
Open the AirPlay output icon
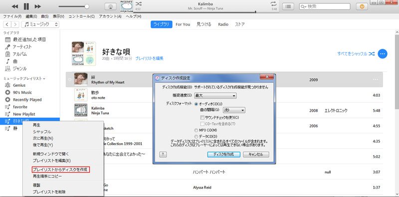click(x=110, y=7)
